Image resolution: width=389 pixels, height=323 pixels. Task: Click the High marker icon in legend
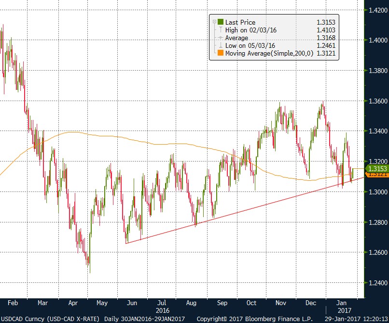click(221, 30)
